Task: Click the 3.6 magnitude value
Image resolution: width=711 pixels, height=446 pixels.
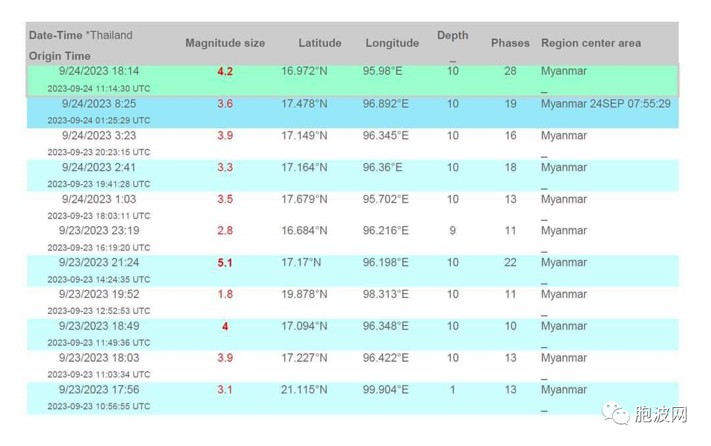Action: click(225, 104)
